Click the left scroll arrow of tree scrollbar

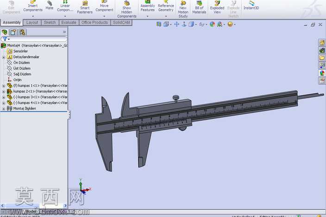(2, 205)
